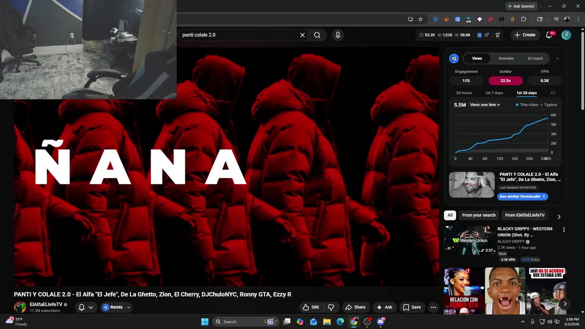Click the 55.2K clock stat
Image resolution: width=585 pixels, height=329 pixels.
(427, 35)
